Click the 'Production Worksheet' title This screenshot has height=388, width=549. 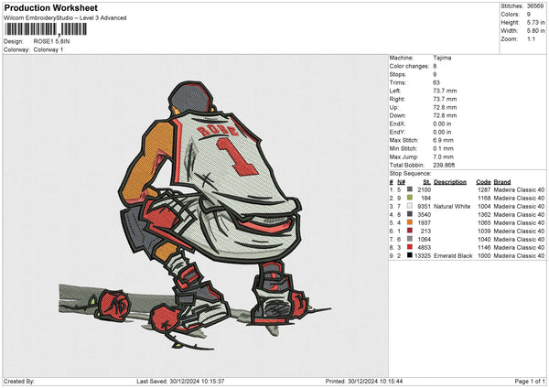coord(50,7)
